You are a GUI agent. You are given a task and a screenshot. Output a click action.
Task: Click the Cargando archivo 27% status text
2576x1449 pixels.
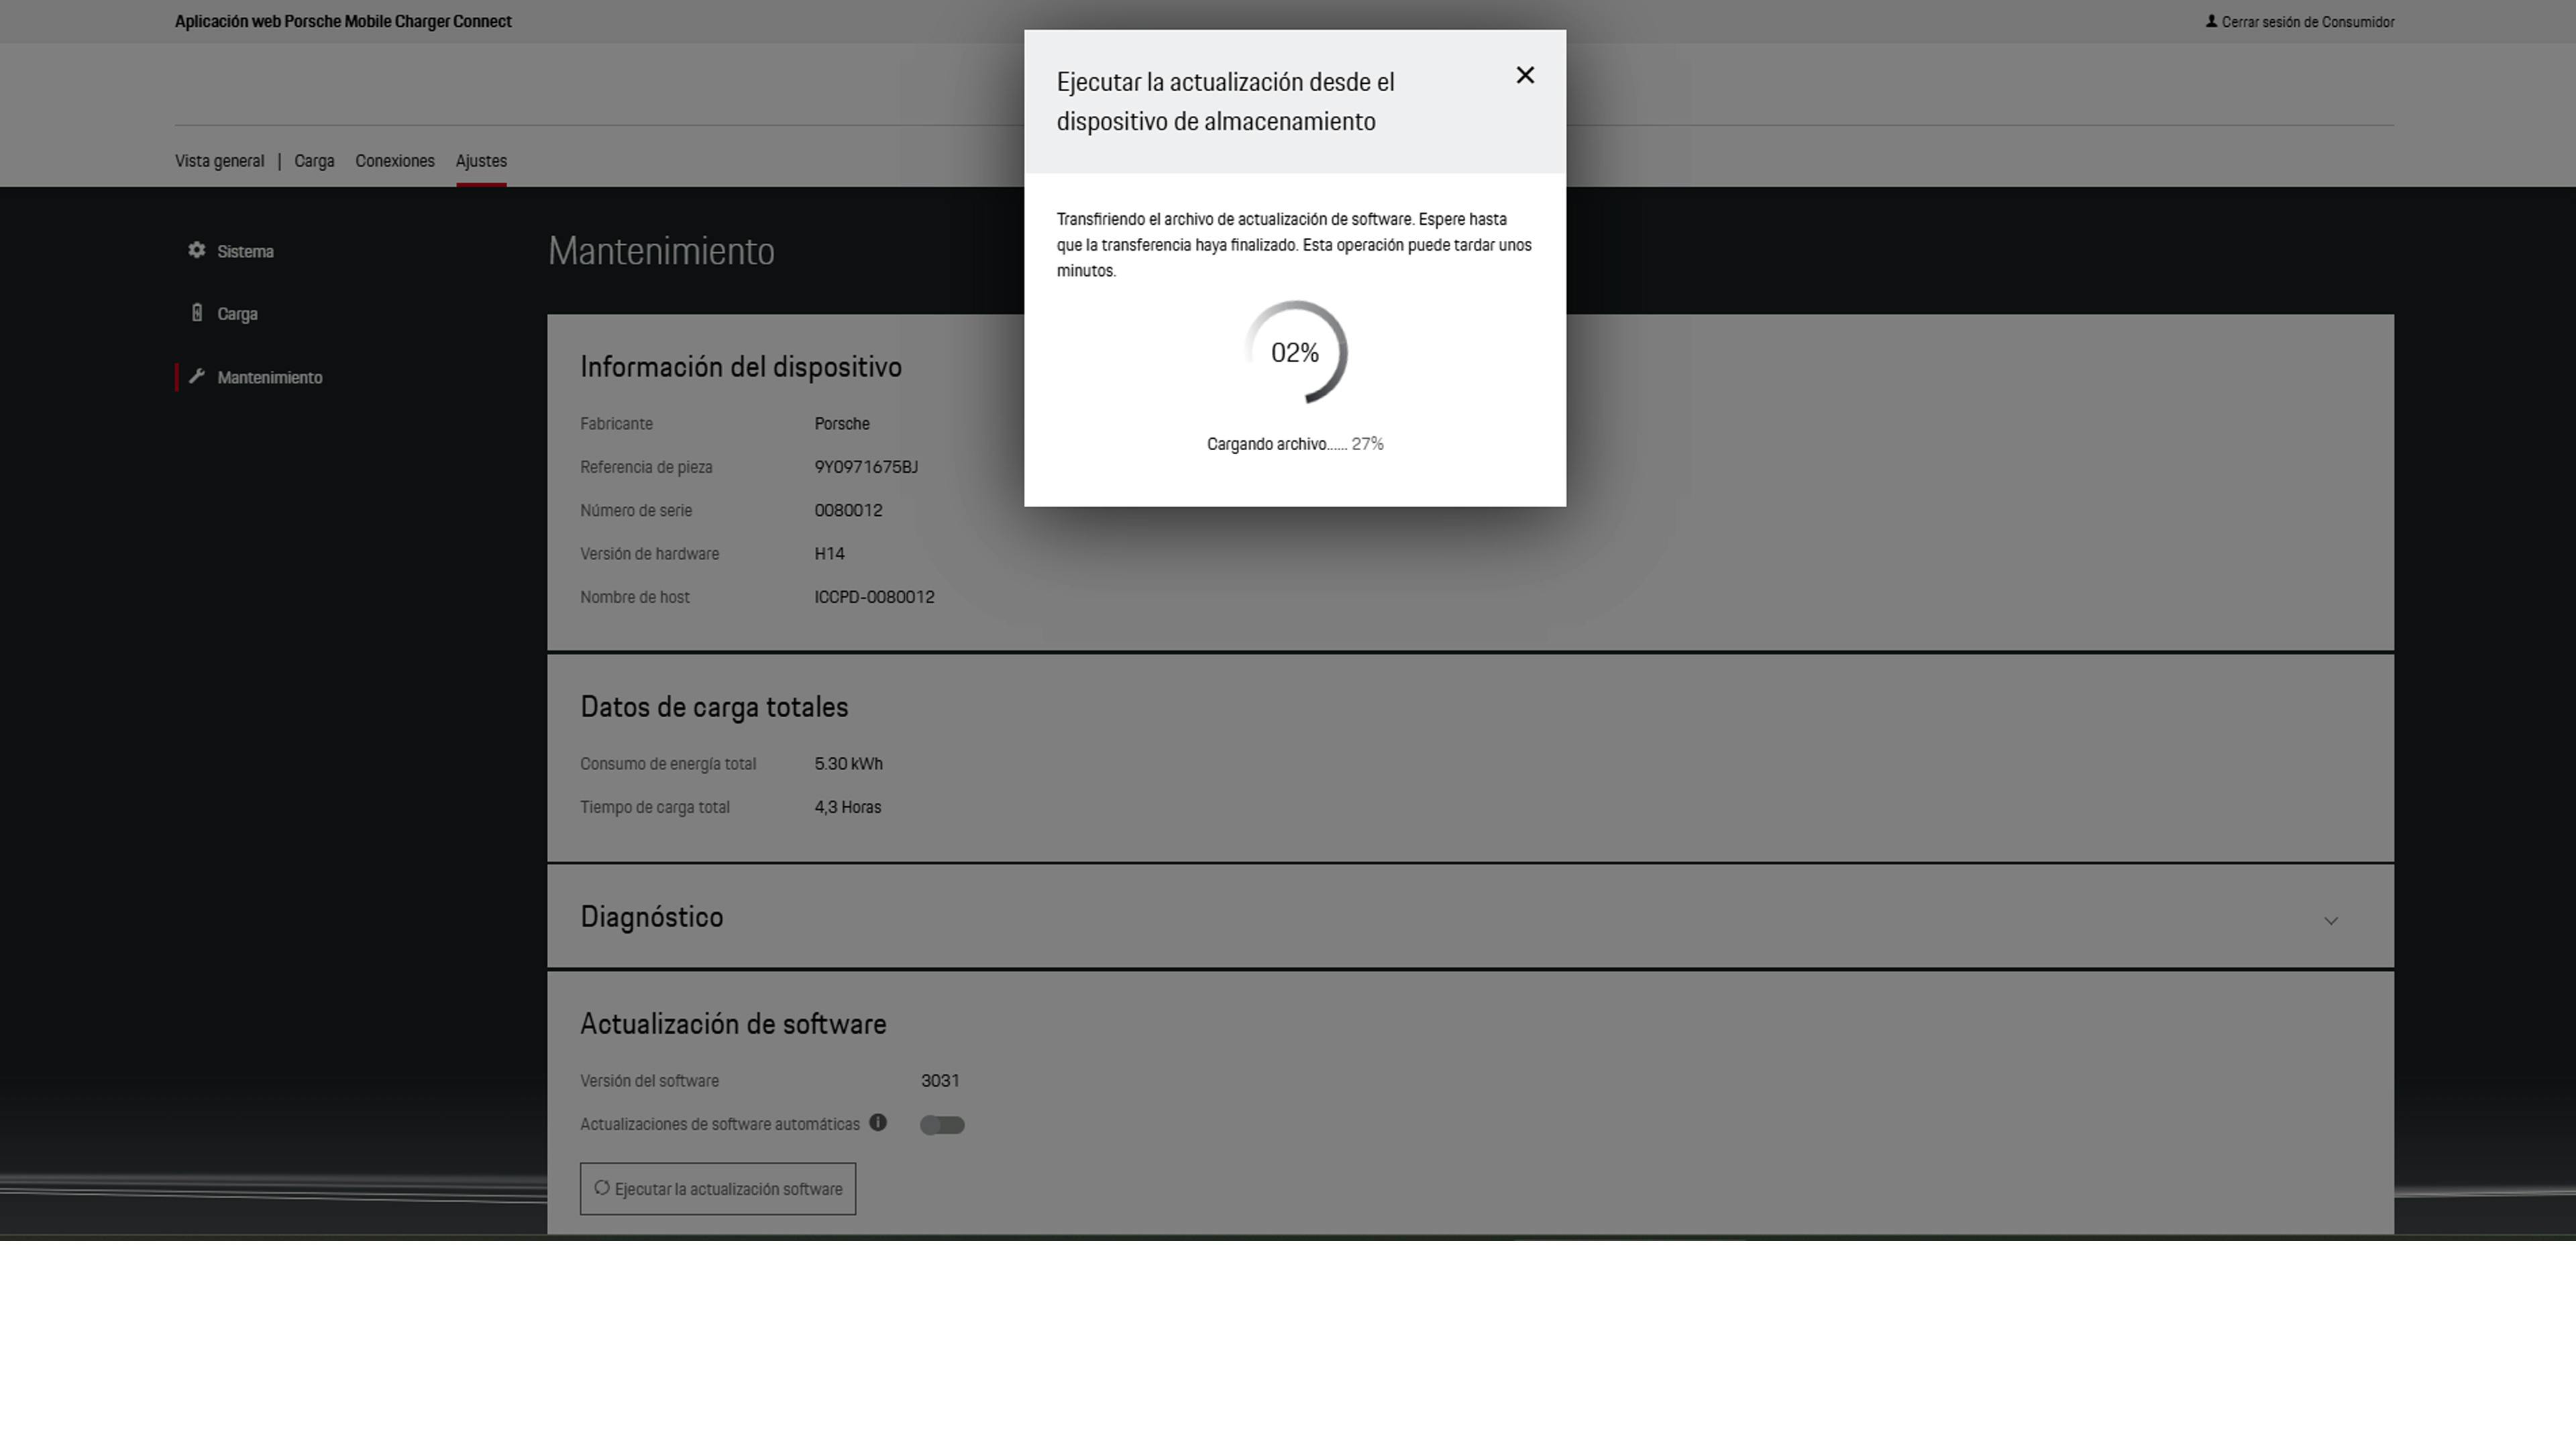(1295, 444)
